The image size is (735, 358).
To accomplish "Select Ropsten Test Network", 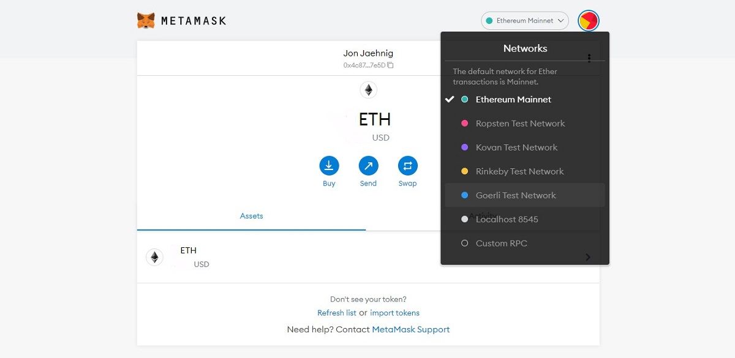I will (519, 123).
